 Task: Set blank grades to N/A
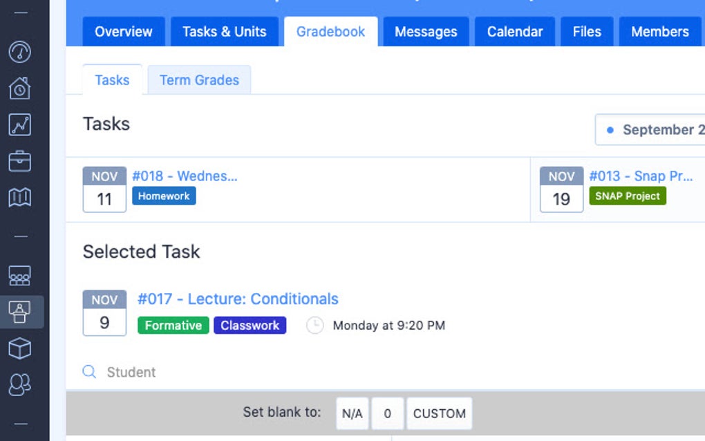click(x=352, y=413)
